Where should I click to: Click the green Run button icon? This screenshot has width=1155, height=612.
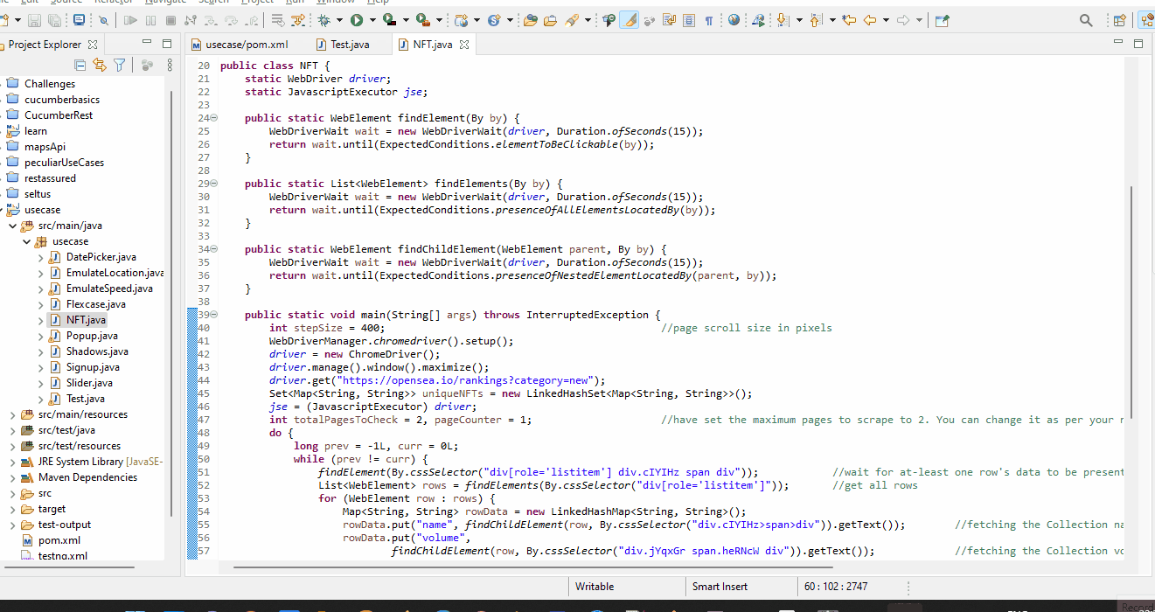(357, 20)
